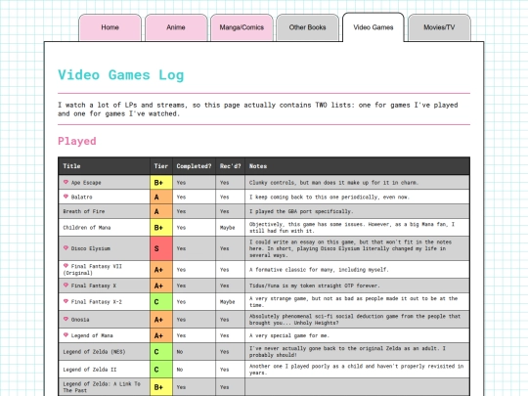Image resolution: width=528 pixels, height=396 pixels.
Task: Click the Completed? column header
Action: click(194, 166)
